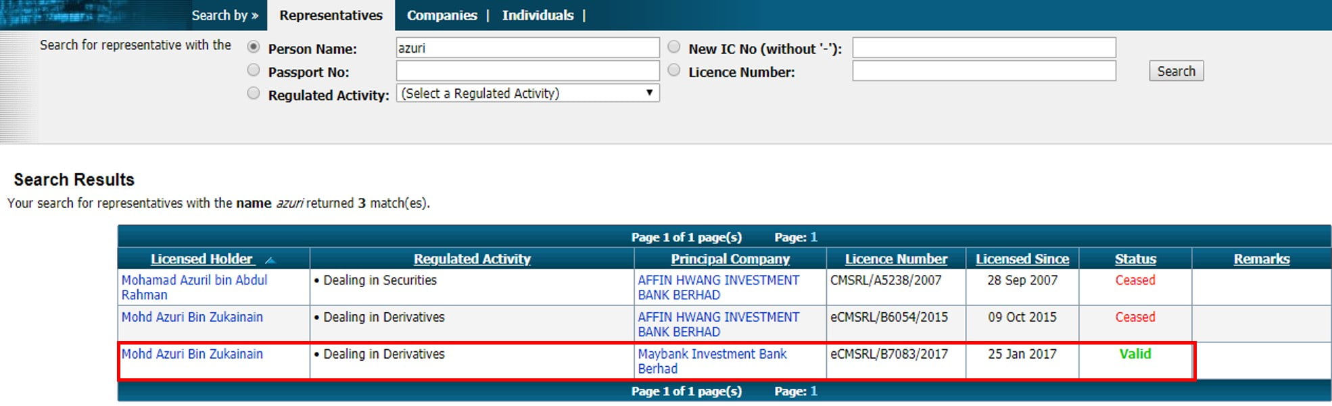Select the Passport No radio button
This screenshot has height=406, width=1332.
click(x=254, y=70)
